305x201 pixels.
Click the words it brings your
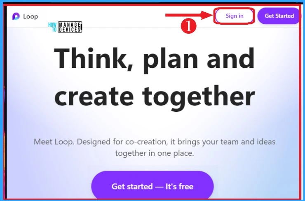click(194, 142)
